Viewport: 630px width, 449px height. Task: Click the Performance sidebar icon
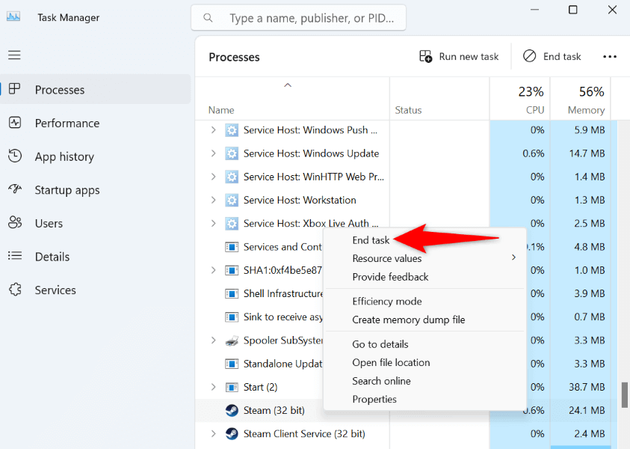click(x=15, y=122)
